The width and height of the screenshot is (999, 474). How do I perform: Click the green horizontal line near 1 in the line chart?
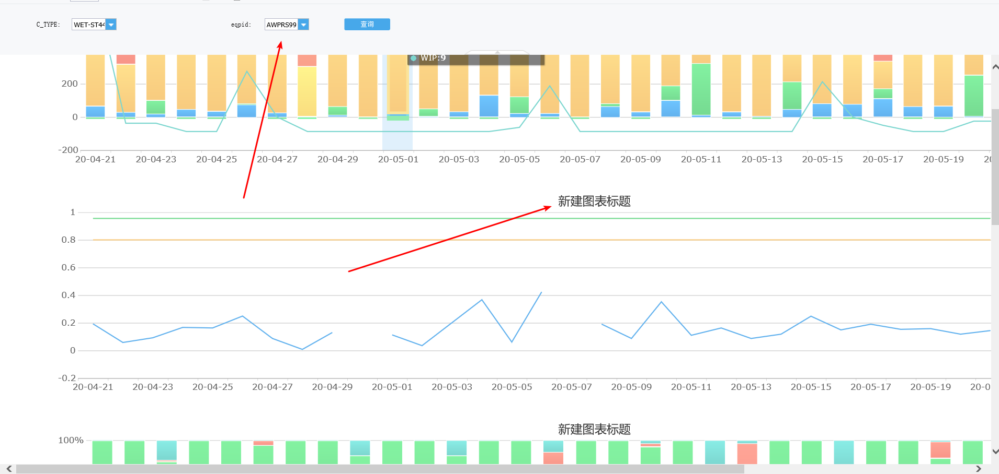coord(541,218)
